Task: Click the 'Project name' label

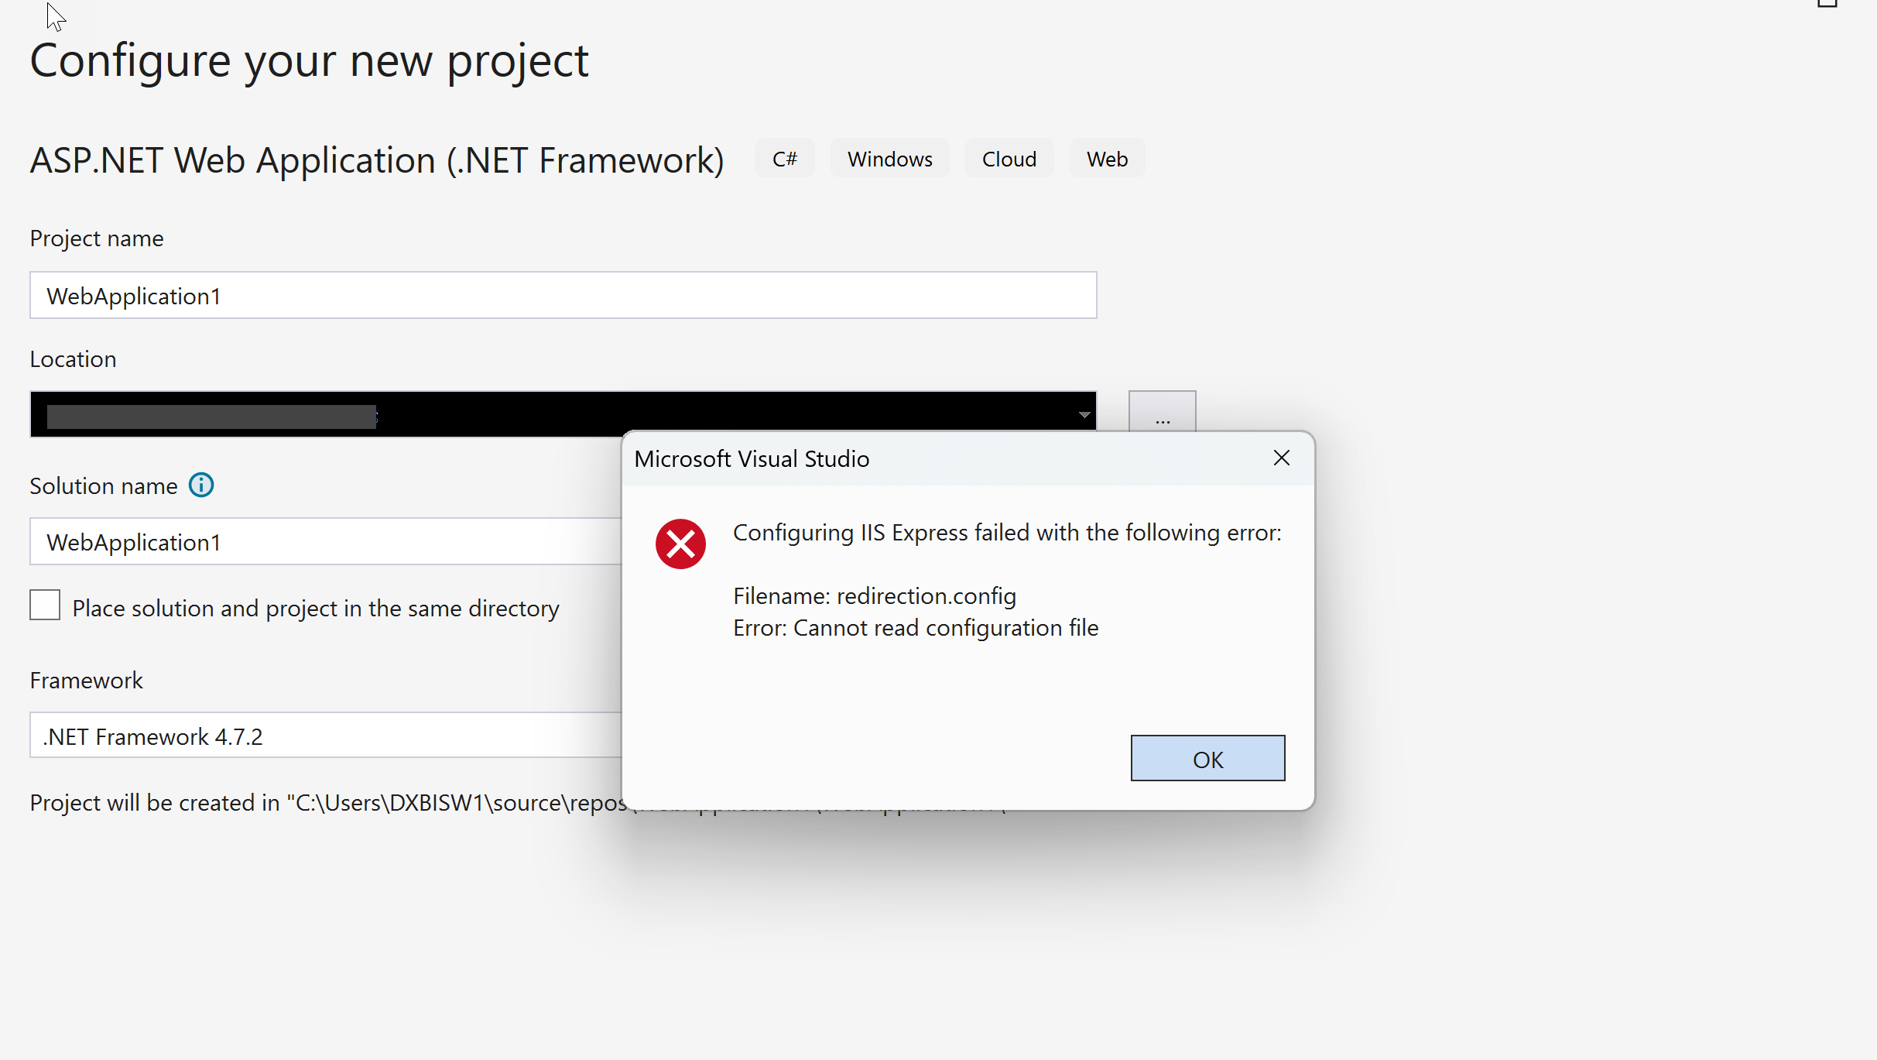Action: (x=97, y=238)
